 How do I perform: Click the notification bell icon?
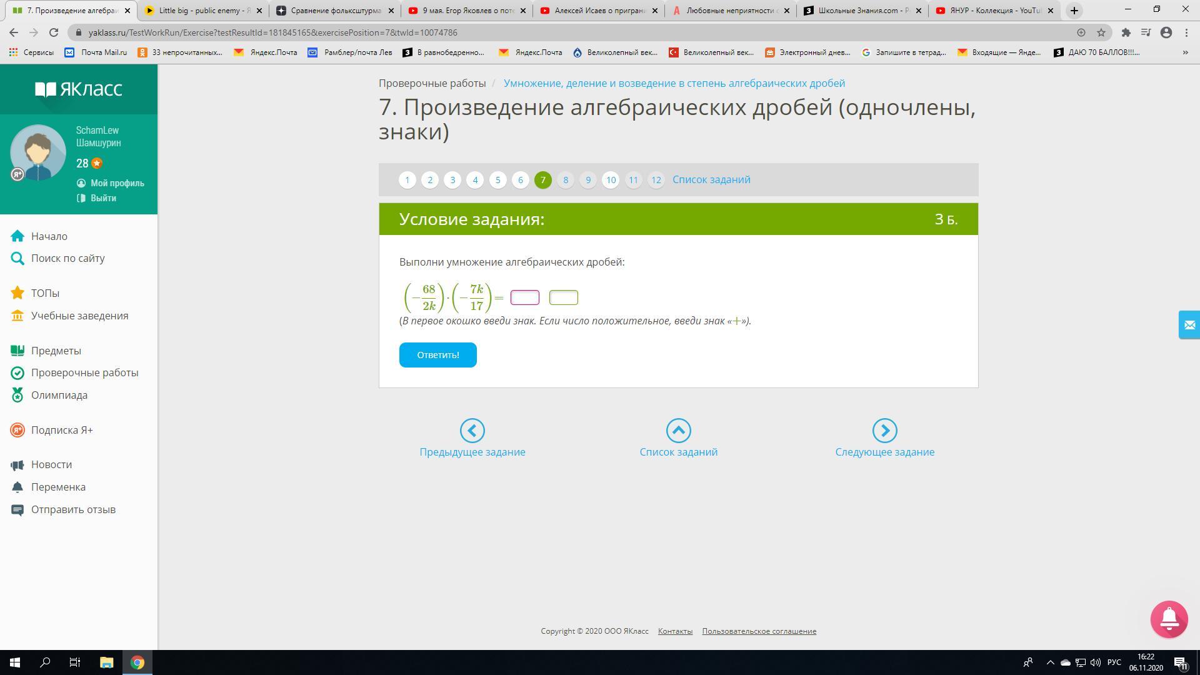(1169, 619)
